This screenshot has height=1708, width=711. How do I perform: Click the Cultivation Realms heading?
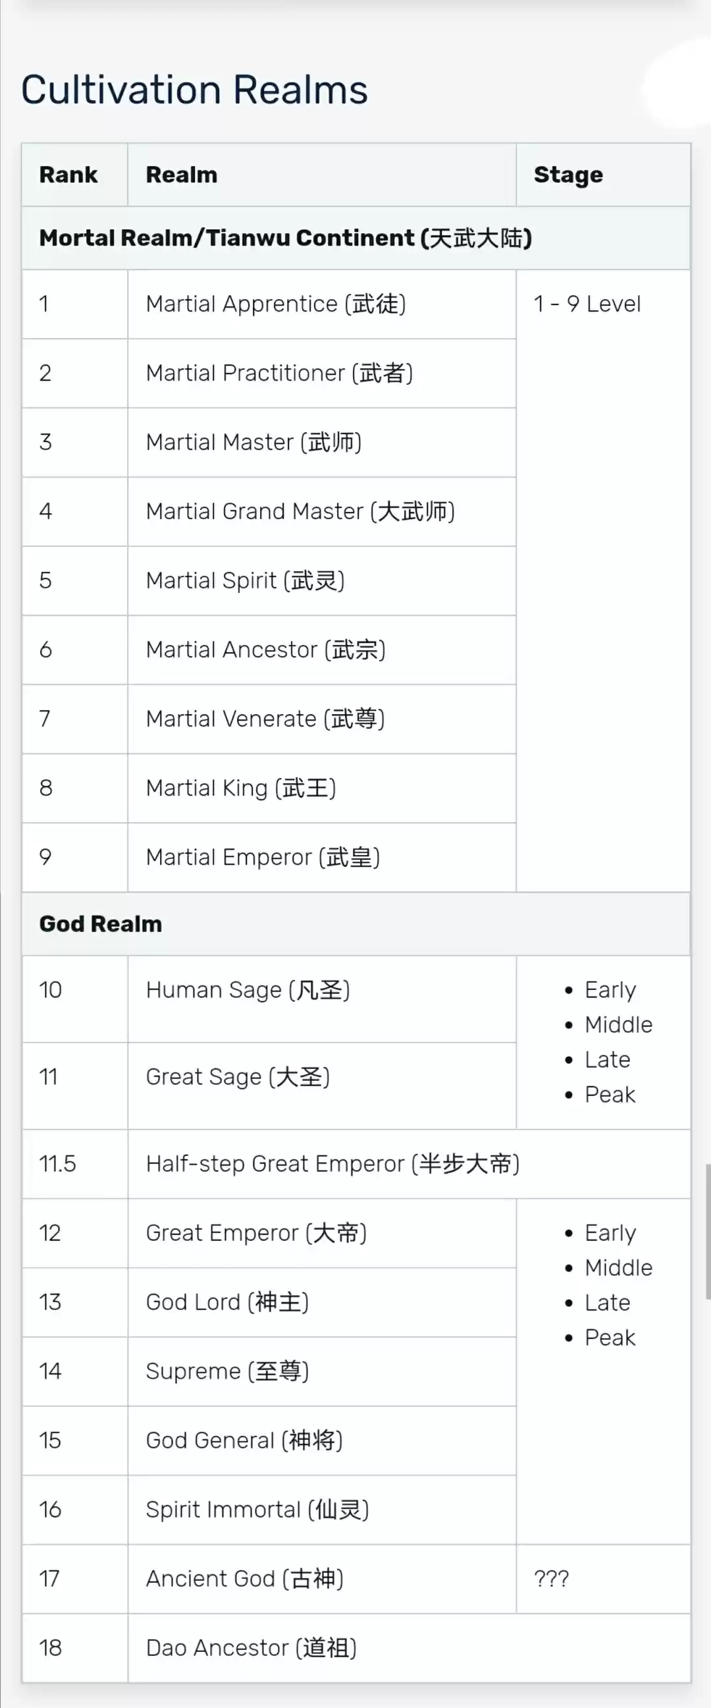coord(194,90)
